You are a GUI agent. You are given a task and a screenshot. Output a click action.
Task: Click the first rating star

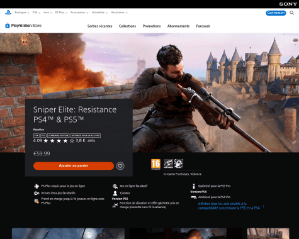tap(46, 141)
